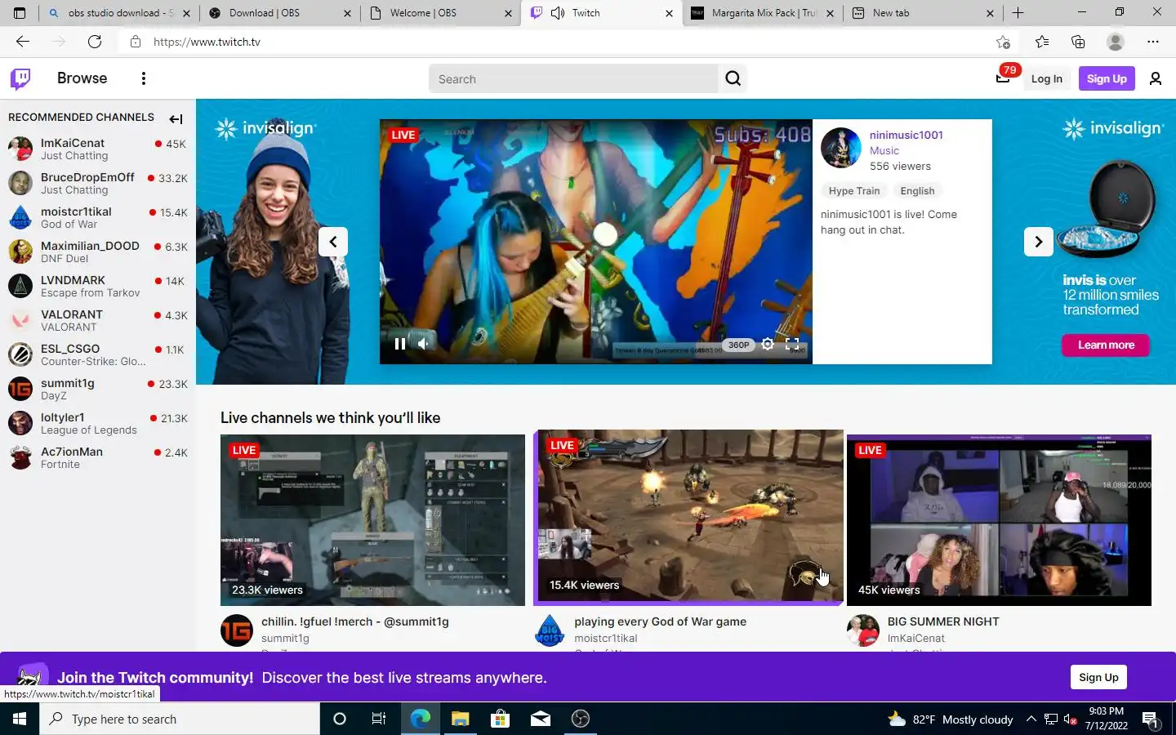Click the Browse link
Screen dimensions: 1176x735
82,78
